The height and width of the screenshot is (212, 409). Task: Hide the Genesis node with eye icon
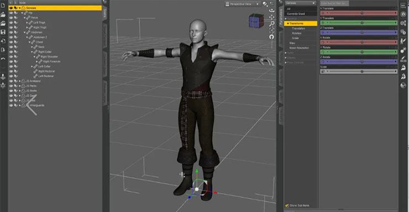[11, 8]
